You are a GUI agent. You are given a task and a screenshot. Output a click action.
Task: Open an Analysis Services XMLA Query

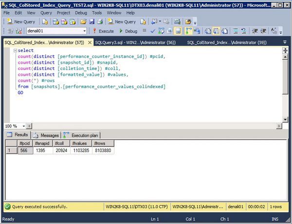pyautogui.click(x=73, y=22)
